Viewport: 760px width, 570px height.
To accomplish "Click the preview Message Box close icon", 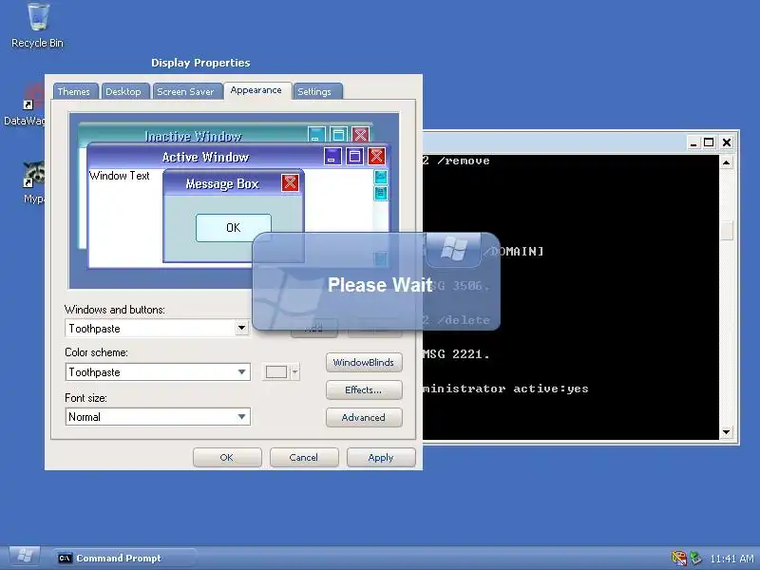I will point(290,182).
